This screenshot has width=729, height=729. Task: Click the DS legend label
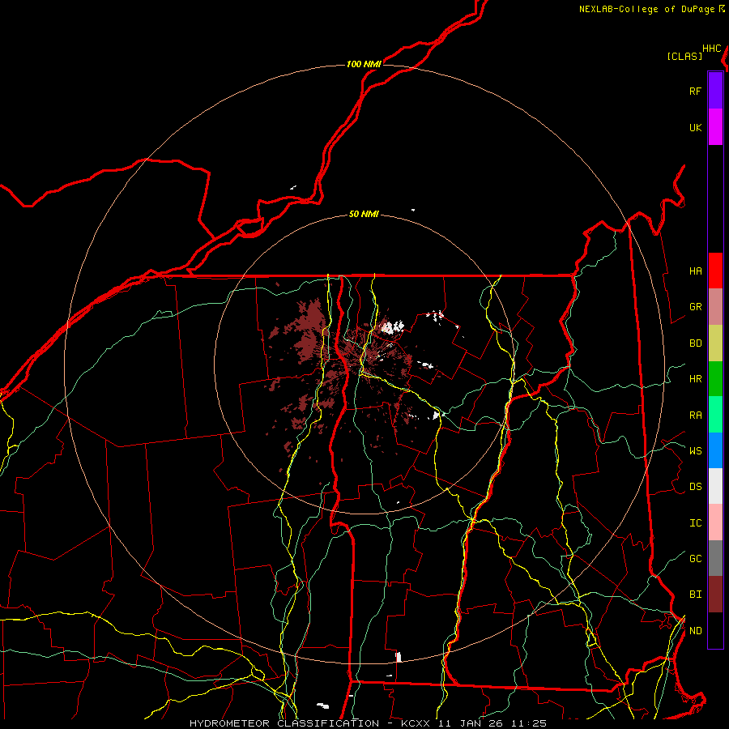pyautogui.click(x=695, y=487)
